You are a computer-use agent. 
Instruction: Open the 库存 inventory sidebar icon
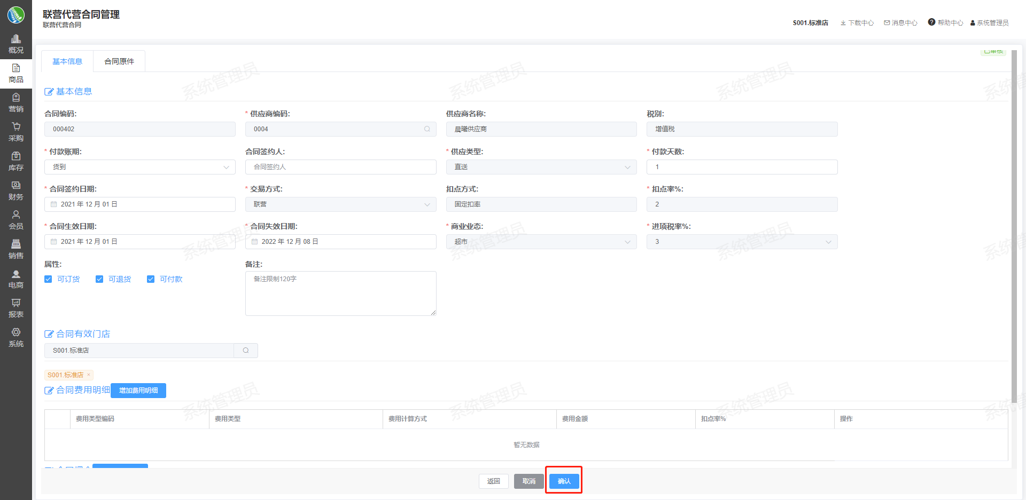[x=16, y=156]
